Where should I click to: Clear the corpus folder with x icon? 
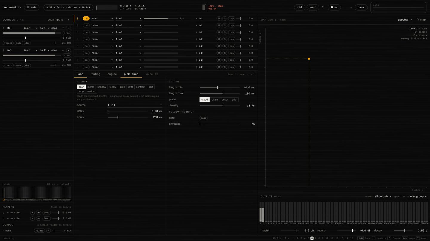[x=48, y=231]
